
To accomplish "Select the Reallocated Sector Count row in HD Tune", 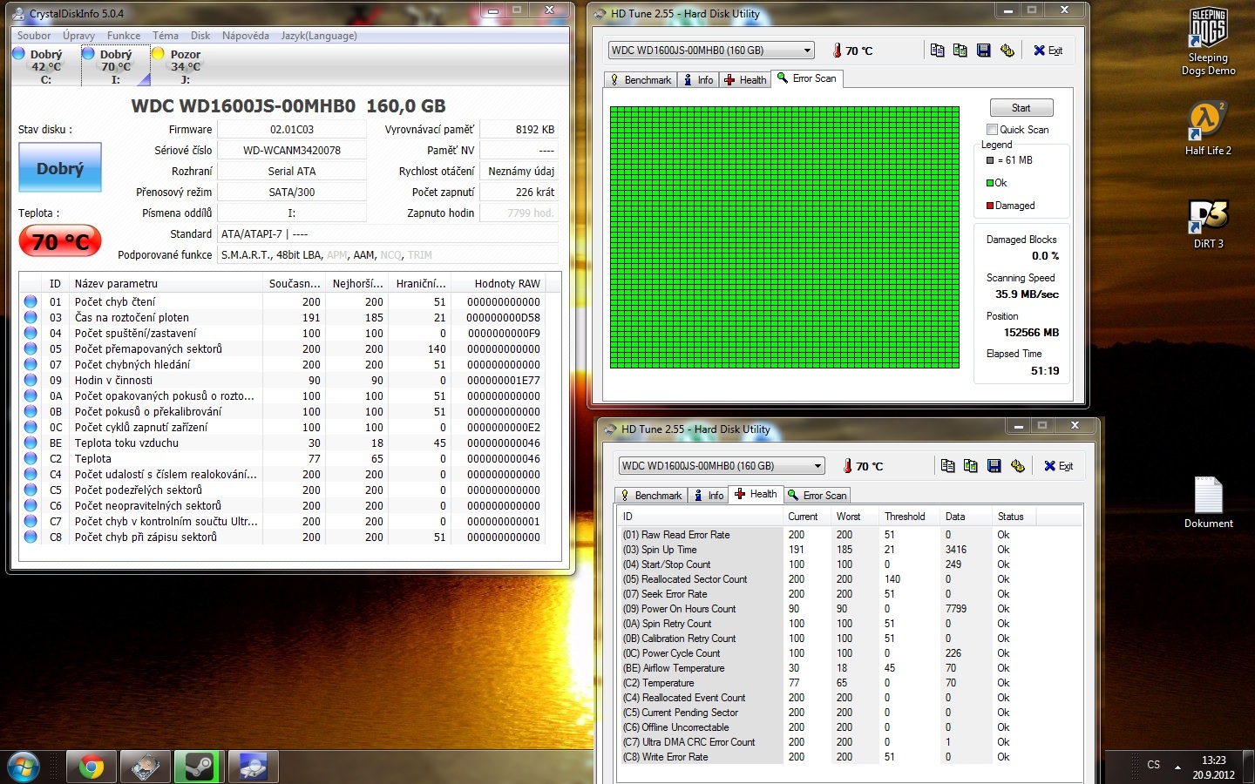I will pyautogui.click(x=849, y=579).
